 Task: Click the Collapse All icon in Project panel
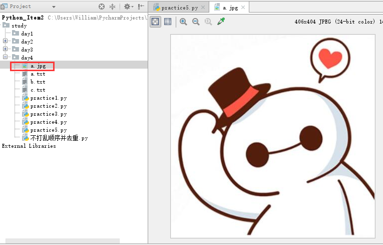pos(112,7)
